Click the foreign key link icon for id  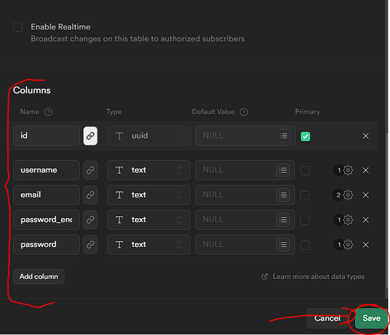coord(90,136)
